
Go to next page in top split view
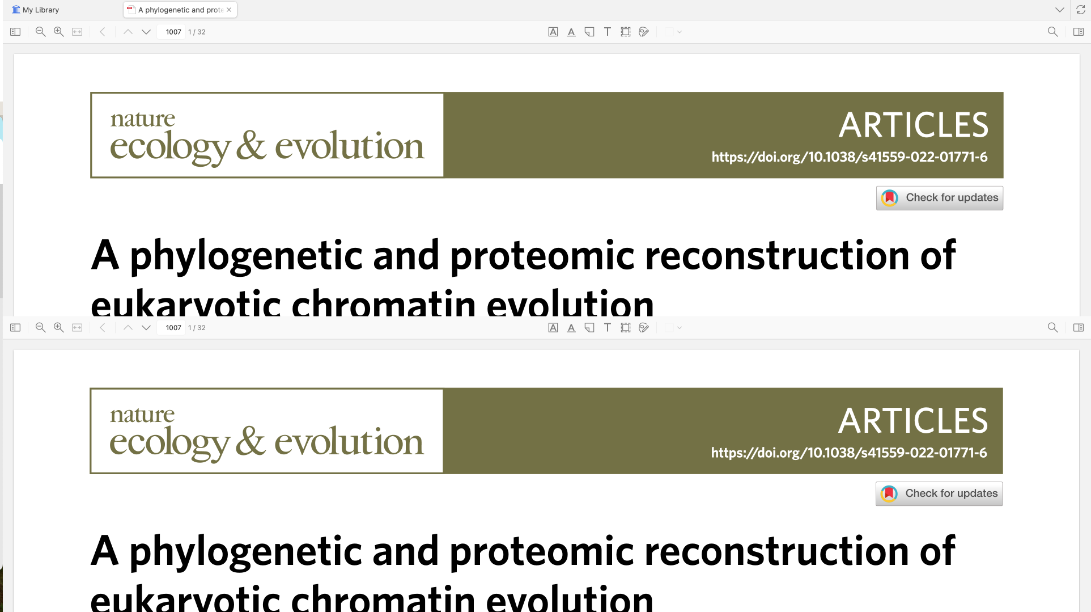click(x=146, y=32)
